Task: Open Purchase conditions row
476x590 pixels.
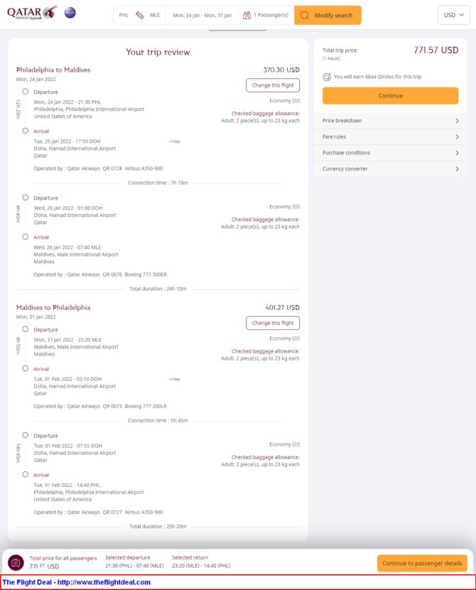Action: tap(390, 153)
